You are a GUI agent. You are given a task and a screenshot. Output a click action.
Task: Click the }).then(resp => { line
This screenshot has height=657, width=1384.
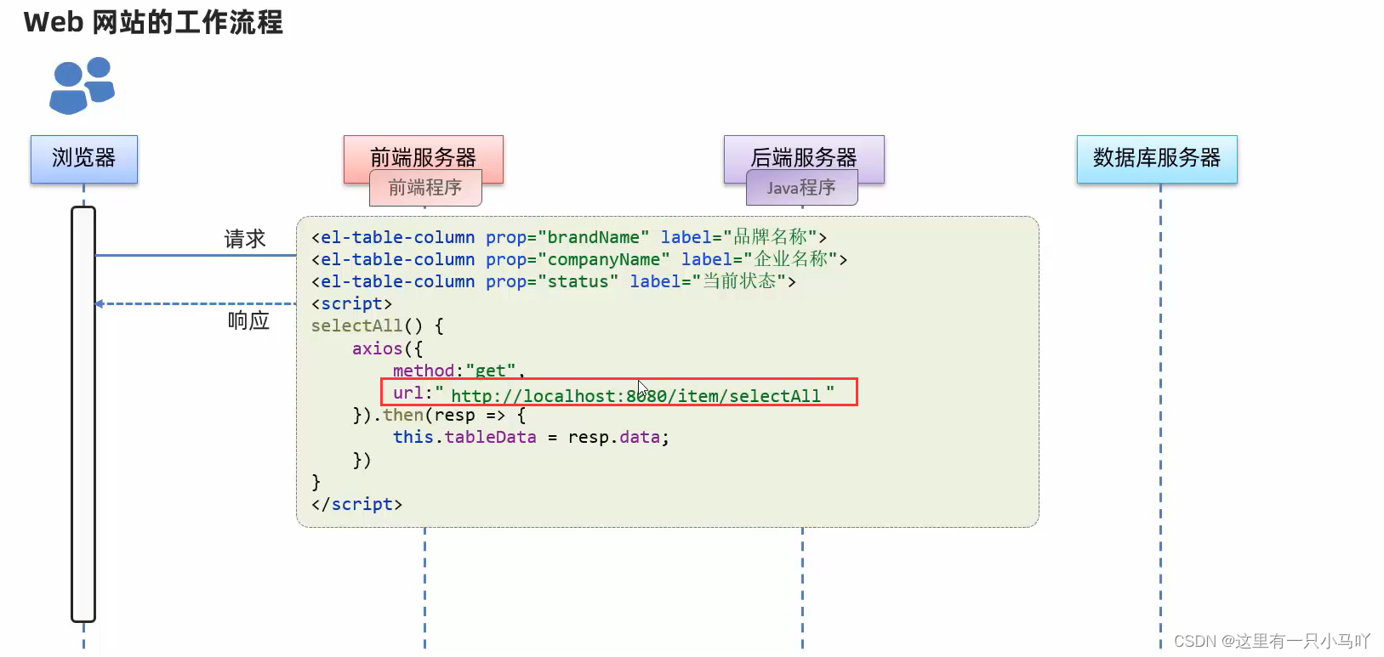439,415
